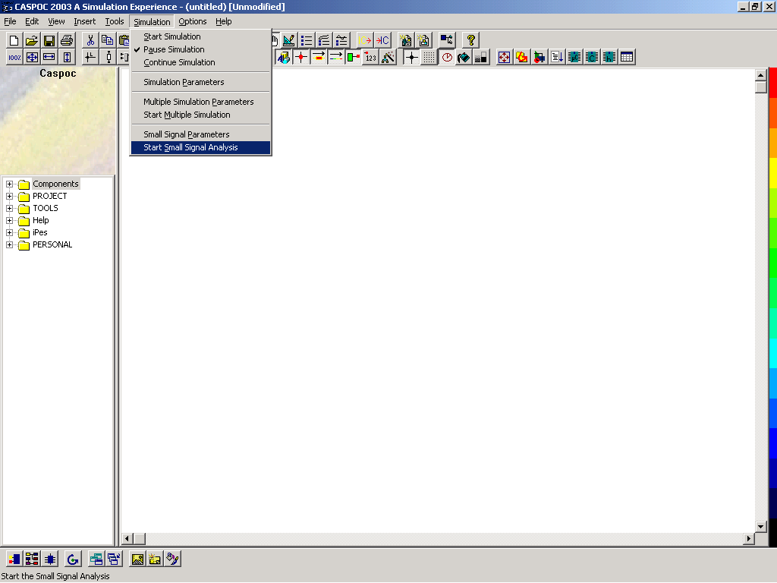Image resolution: width=777 pixels, height=583 pixels.
Task: Save using the floppy disk icon
Action: click(49, 40)
